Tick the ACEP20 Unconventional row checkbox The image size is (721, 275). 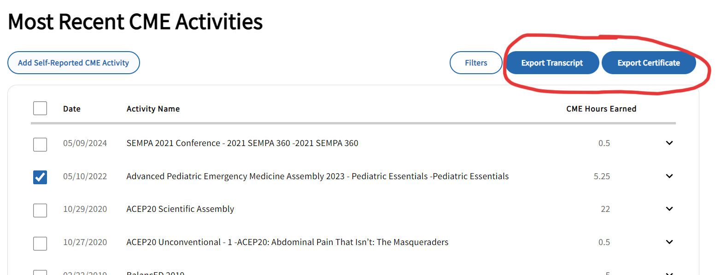(x=40, y=243)
